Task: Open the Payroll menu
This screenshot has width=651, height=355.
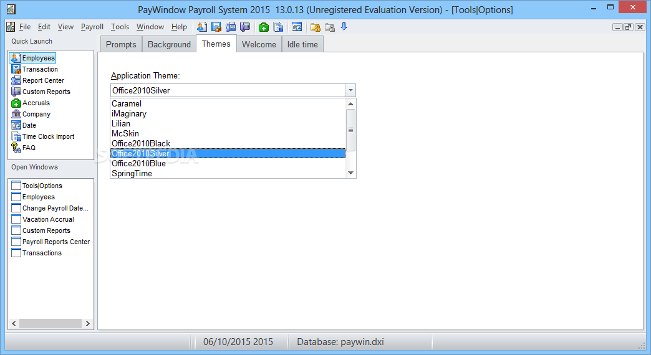Action: point(92,27)
